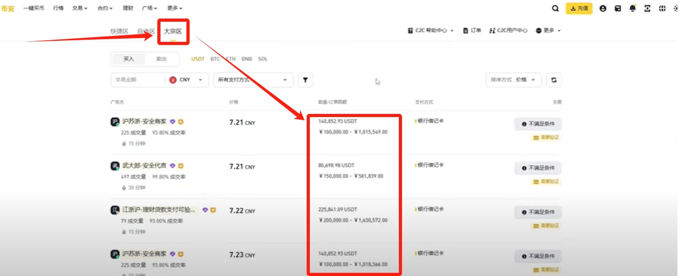The image size is (679, 276).
Task: Click the globe language icon
Action: pos(662,8)
